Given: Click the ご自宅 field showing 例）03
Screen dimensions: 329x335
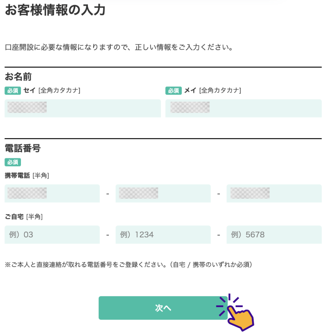Looking at the screenshot, I should click(52, 235).
